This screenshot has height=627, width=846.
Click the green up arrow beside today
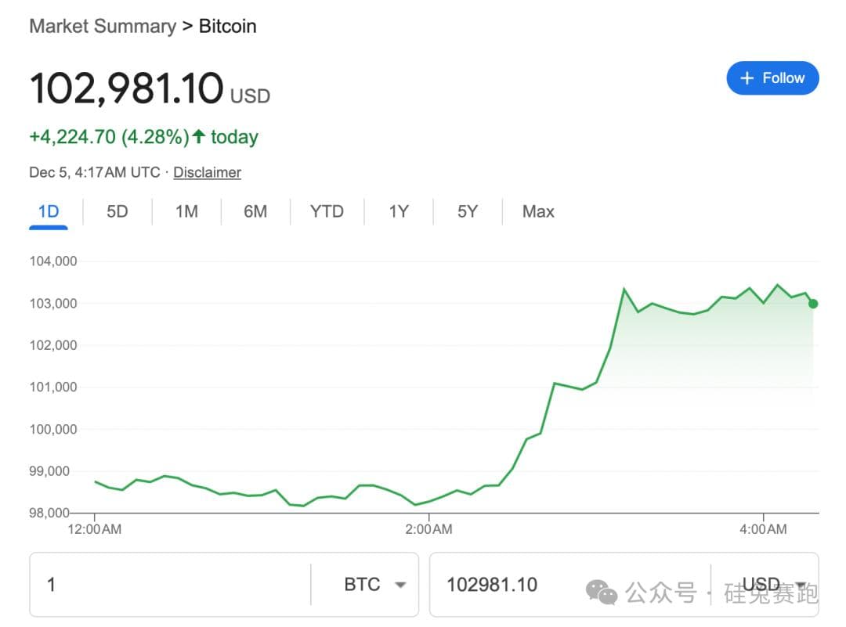(199, 137)
